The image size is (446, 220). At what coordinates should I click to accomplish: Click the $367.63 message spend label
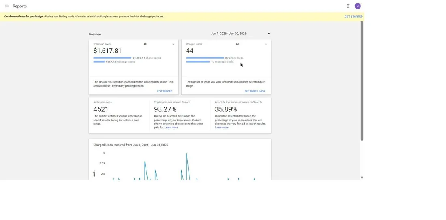point(120,62)
